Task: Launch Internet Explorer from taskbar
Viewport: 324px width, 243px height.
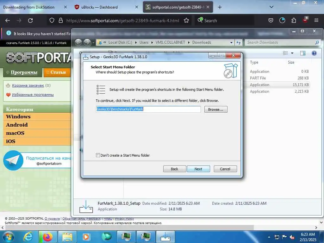Action: (28, 237)
